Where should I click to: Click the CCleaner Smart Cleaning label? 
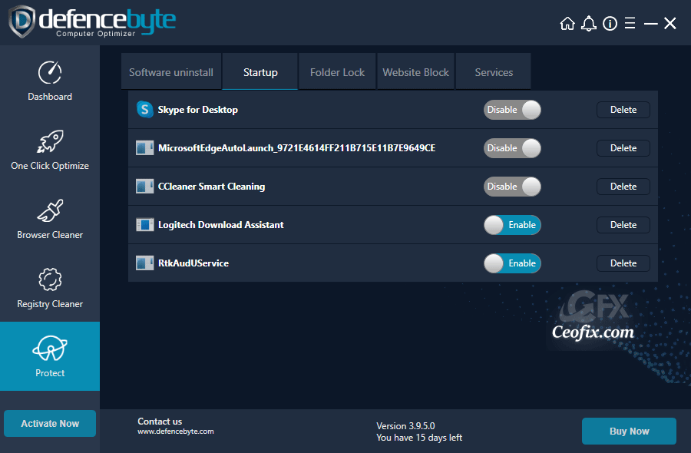coord(212,187)
